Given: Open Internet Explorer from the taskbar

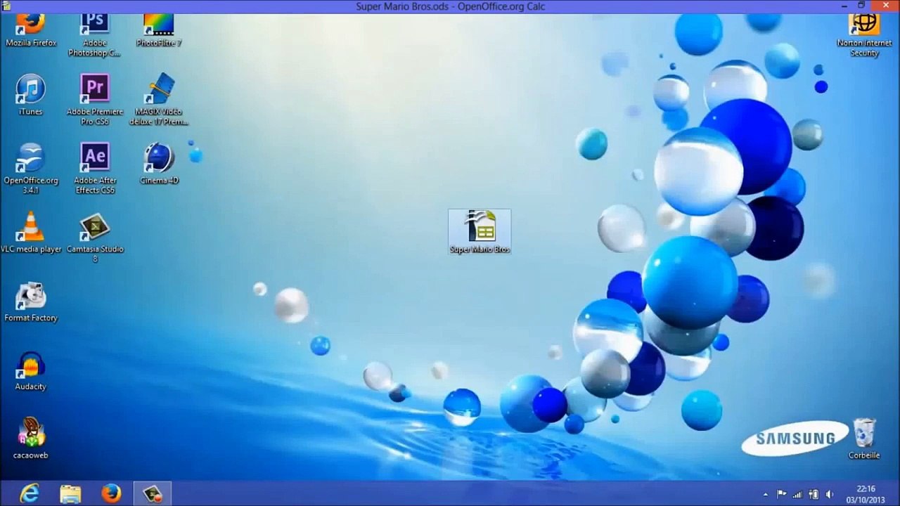Looking at the screenshot, I should 30,494.
